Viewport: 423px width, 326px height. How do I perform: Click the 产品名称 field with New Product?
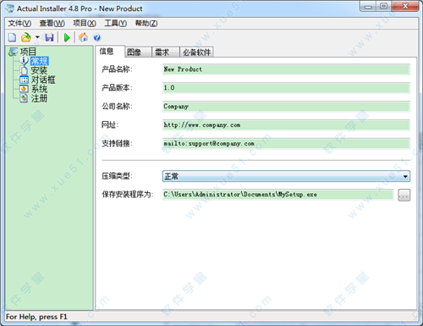(286, 69)
